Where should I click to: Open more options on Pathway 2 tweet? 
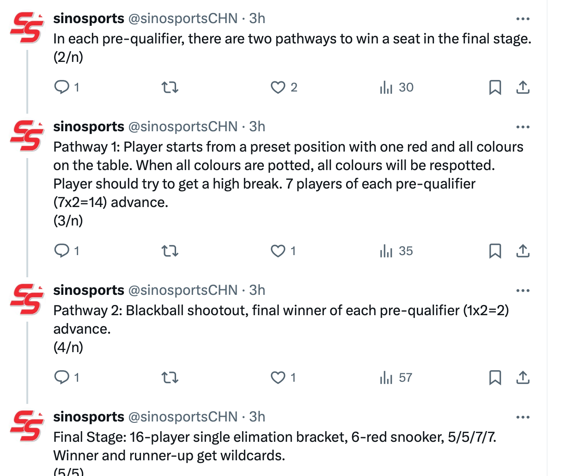523,291
